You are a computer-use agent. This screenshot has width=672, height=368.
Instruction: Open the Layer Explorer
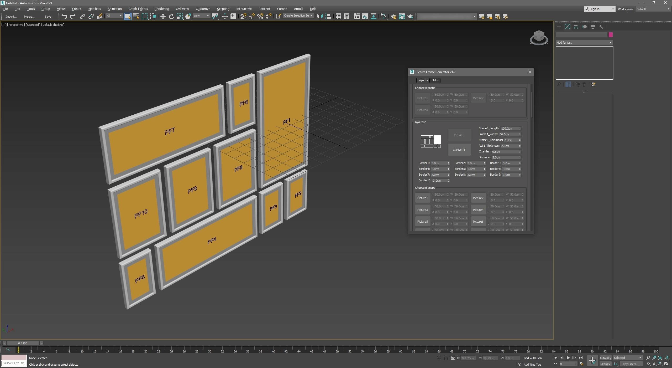coord(347,16)
